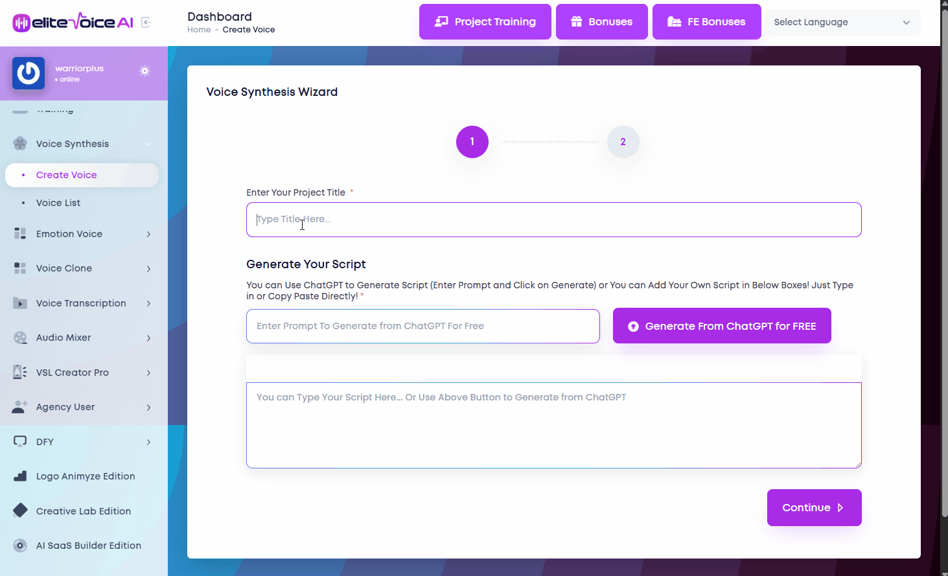Click the sidebar collapse icon beside logo

[146, 23]
